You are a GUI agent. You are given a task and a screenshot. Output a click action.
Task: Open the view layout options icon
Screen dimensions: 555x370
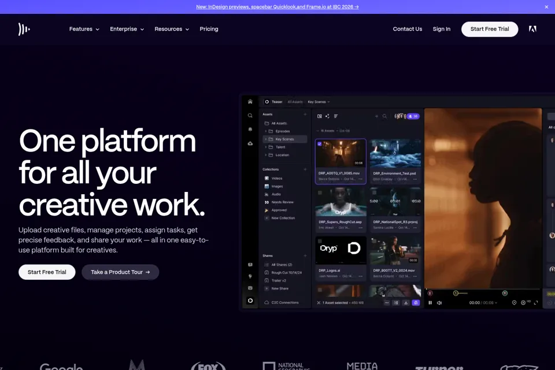click(x=320, y=116)
